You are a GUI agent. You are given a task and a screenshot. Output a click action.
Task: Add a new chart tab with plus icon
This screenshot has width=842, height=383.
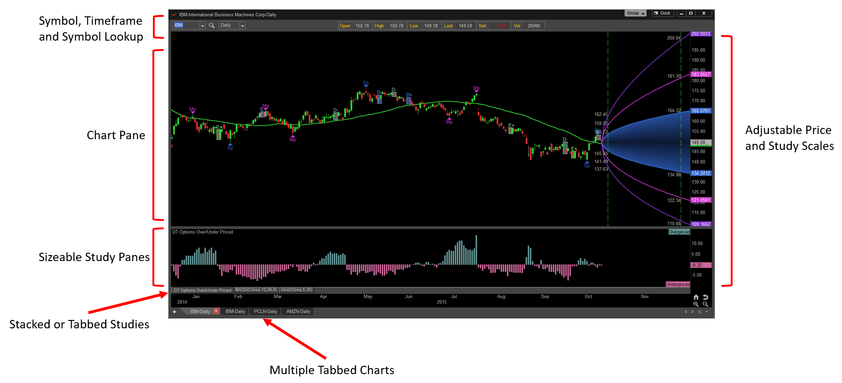(174, 312)
